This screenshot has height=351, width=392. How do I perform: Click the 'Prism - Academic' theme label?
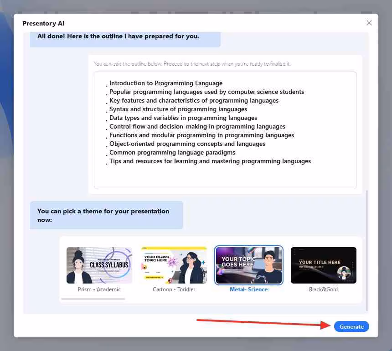click(x=99, y=289)
